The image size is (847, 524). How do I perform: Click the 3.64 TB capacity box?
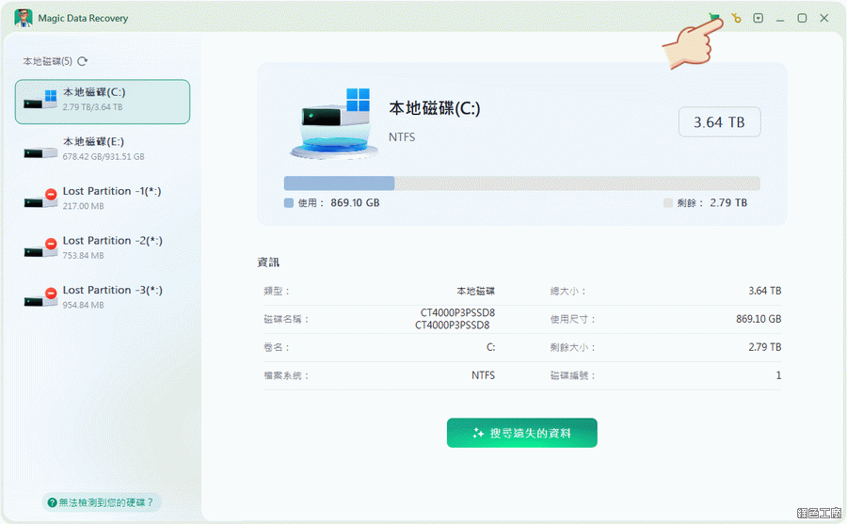(719, 122)
